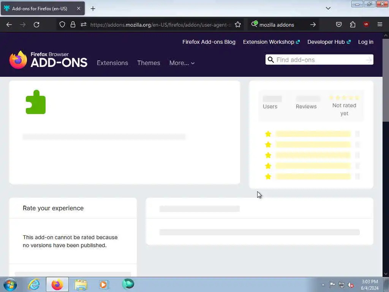The width and height of the screenshot is (389, 292).
Task: Go back using the browser back arrow
Action: click(9, 25)
